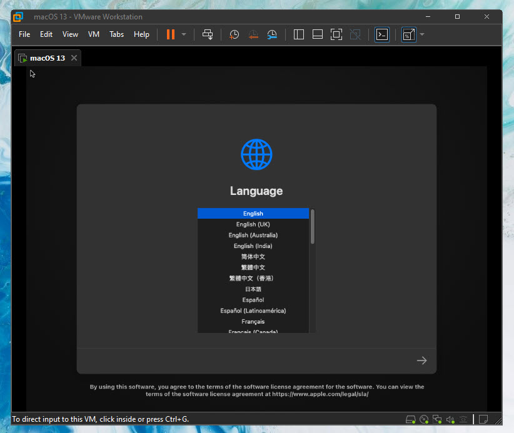Image resolution: width=514 pixels, height=433 pixels.
Task: Send Ctrl+Alt+Del to the VM
Action: (x=208, y=34)
